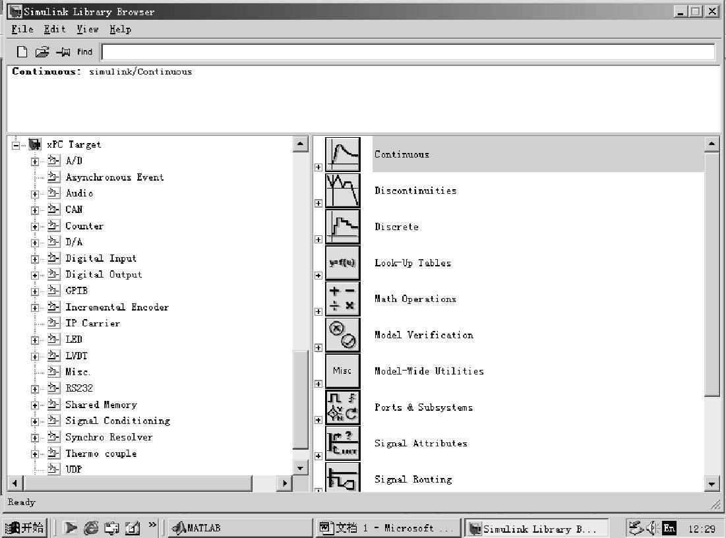Select Digital Output in the tree

pyautogui.click(x=104, y=274)
